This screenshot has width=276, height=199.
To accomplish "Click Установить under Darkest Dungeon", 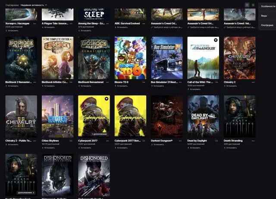I will point(157,145).
